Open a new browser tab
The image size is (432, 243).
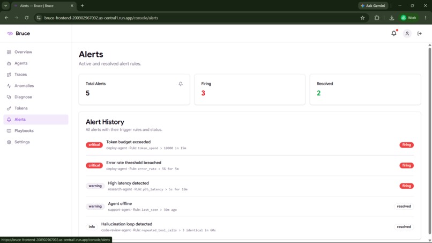click(82, 5)
